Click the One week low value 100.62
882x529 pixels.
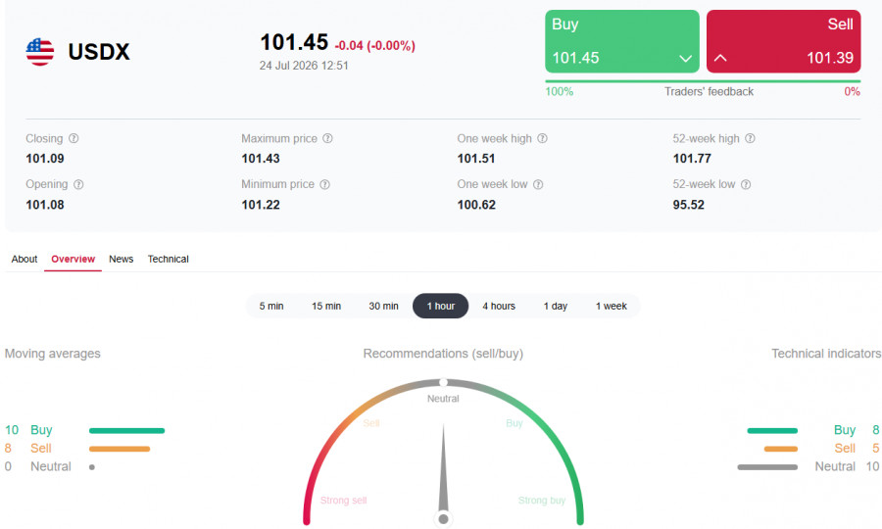click(x=476, y=205)
